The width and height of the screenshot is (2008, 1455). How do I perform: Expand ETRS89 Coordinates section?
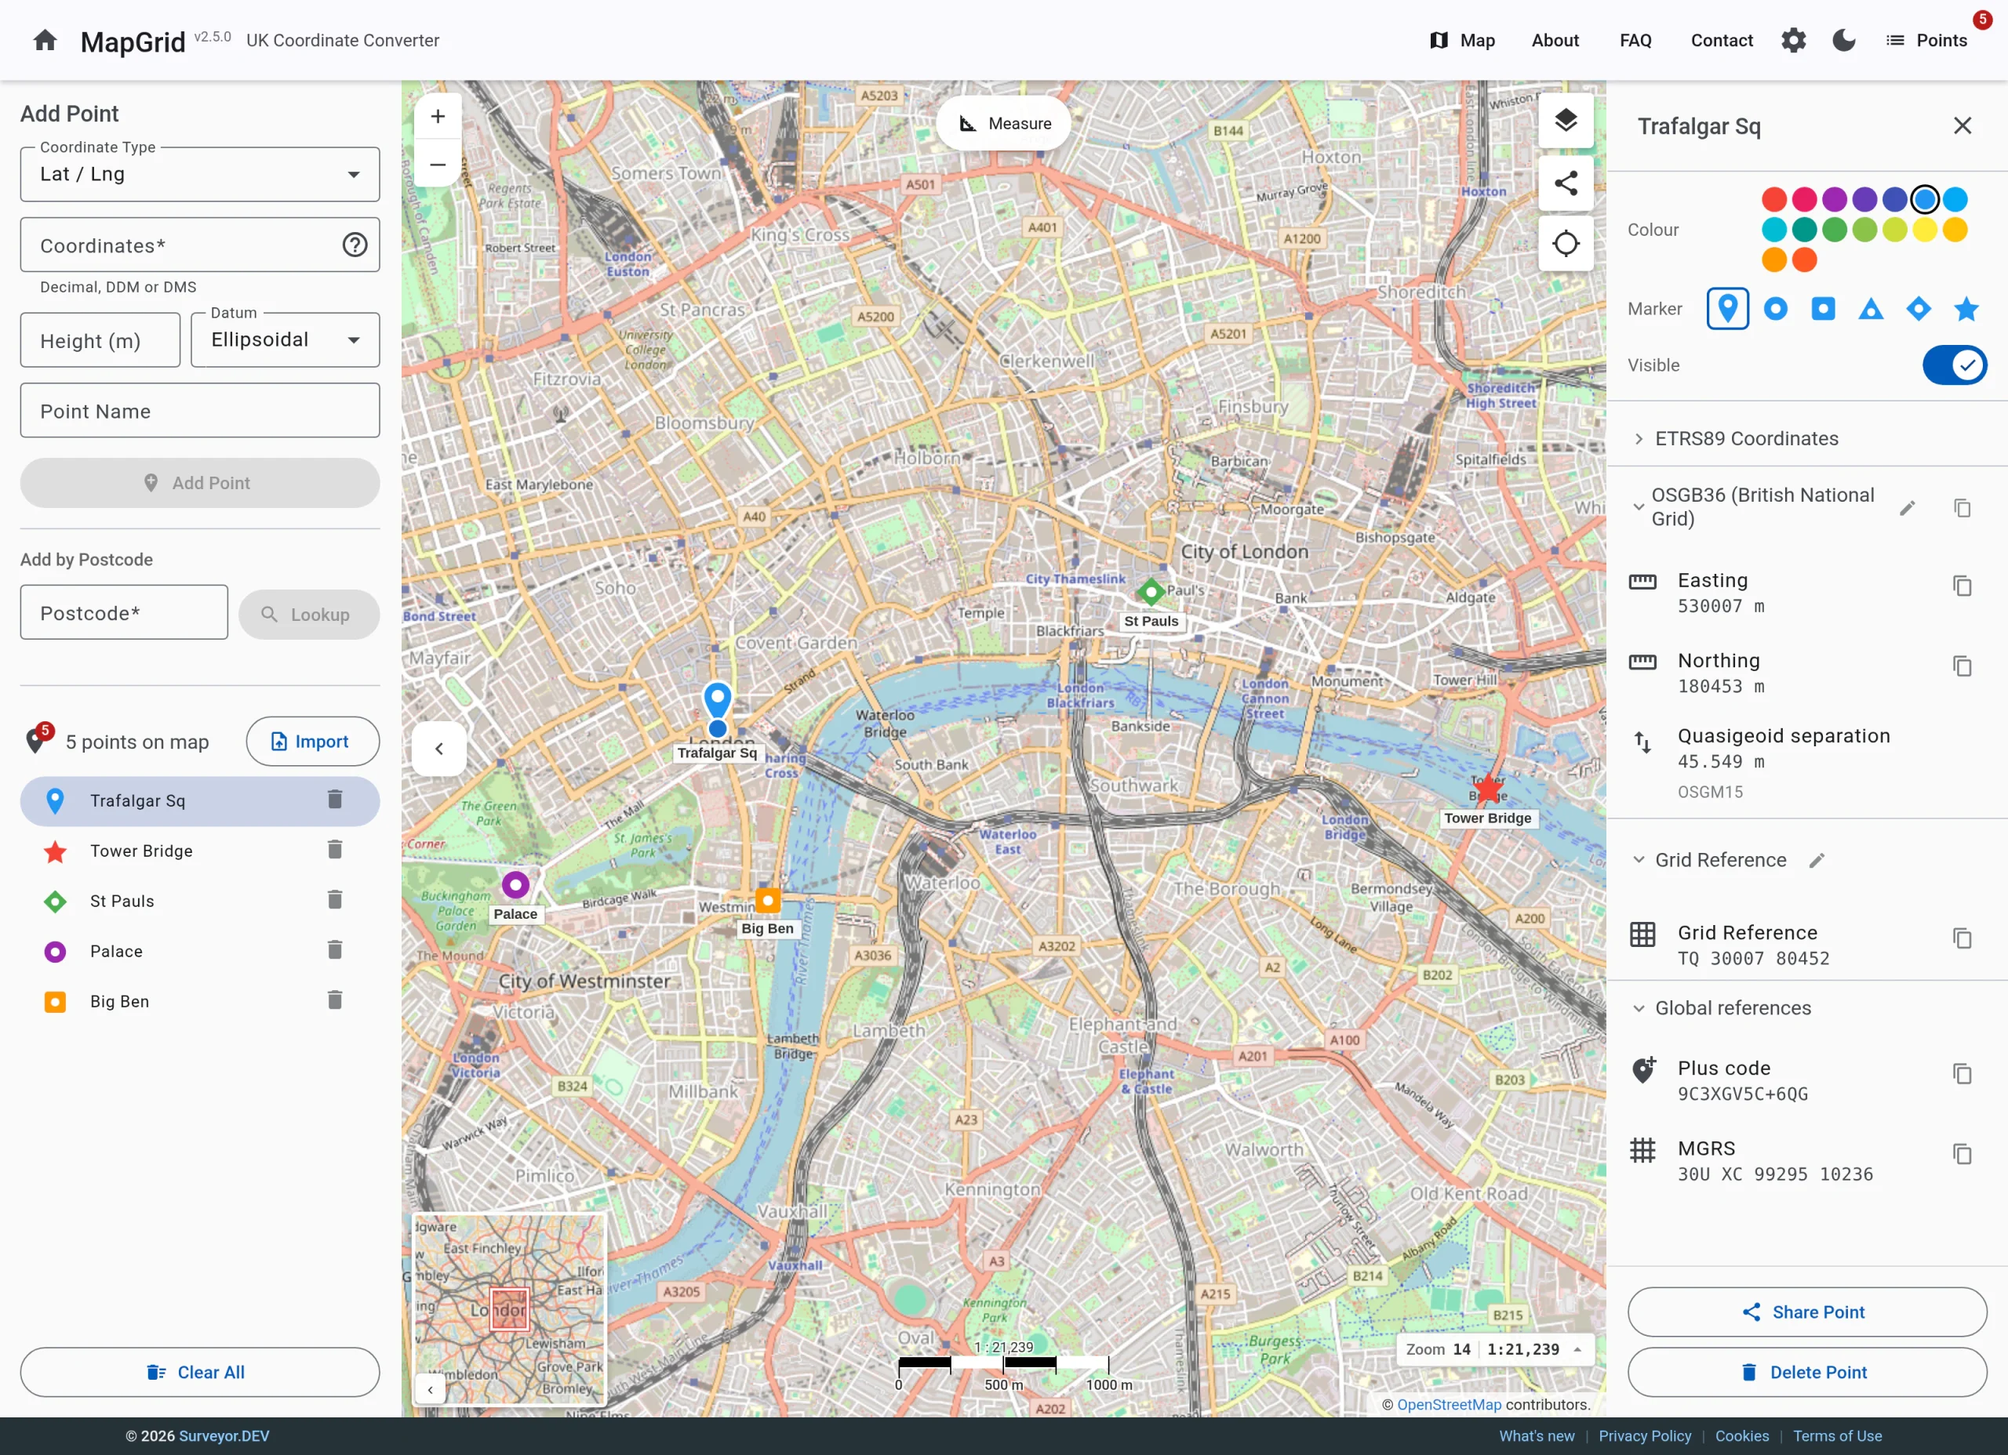tap(1806, 439)
